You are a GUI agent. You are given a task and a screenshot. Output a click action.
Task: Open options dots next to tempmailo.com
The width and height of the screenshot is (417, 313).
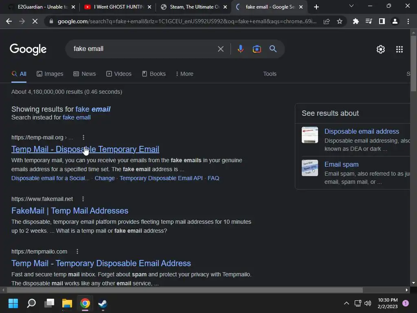pos(77,251)
